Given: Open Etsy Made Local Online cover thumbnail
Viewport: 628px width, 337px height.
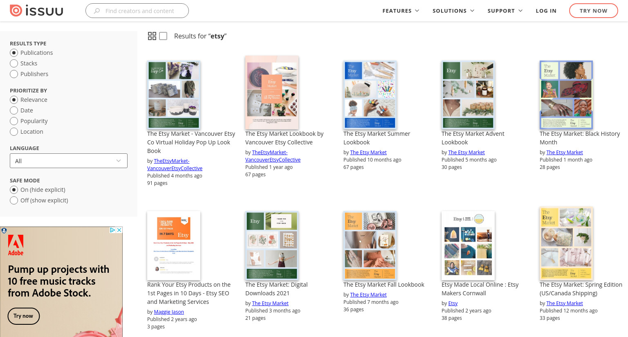Looking at the screenshot, I should [468, 245].
